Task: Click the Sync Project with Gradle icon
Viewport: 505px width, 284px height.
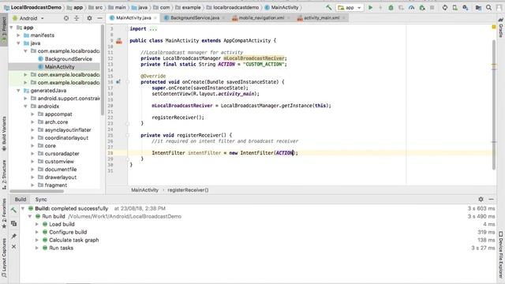Action: pyautogui.click(x=445, y=7)
